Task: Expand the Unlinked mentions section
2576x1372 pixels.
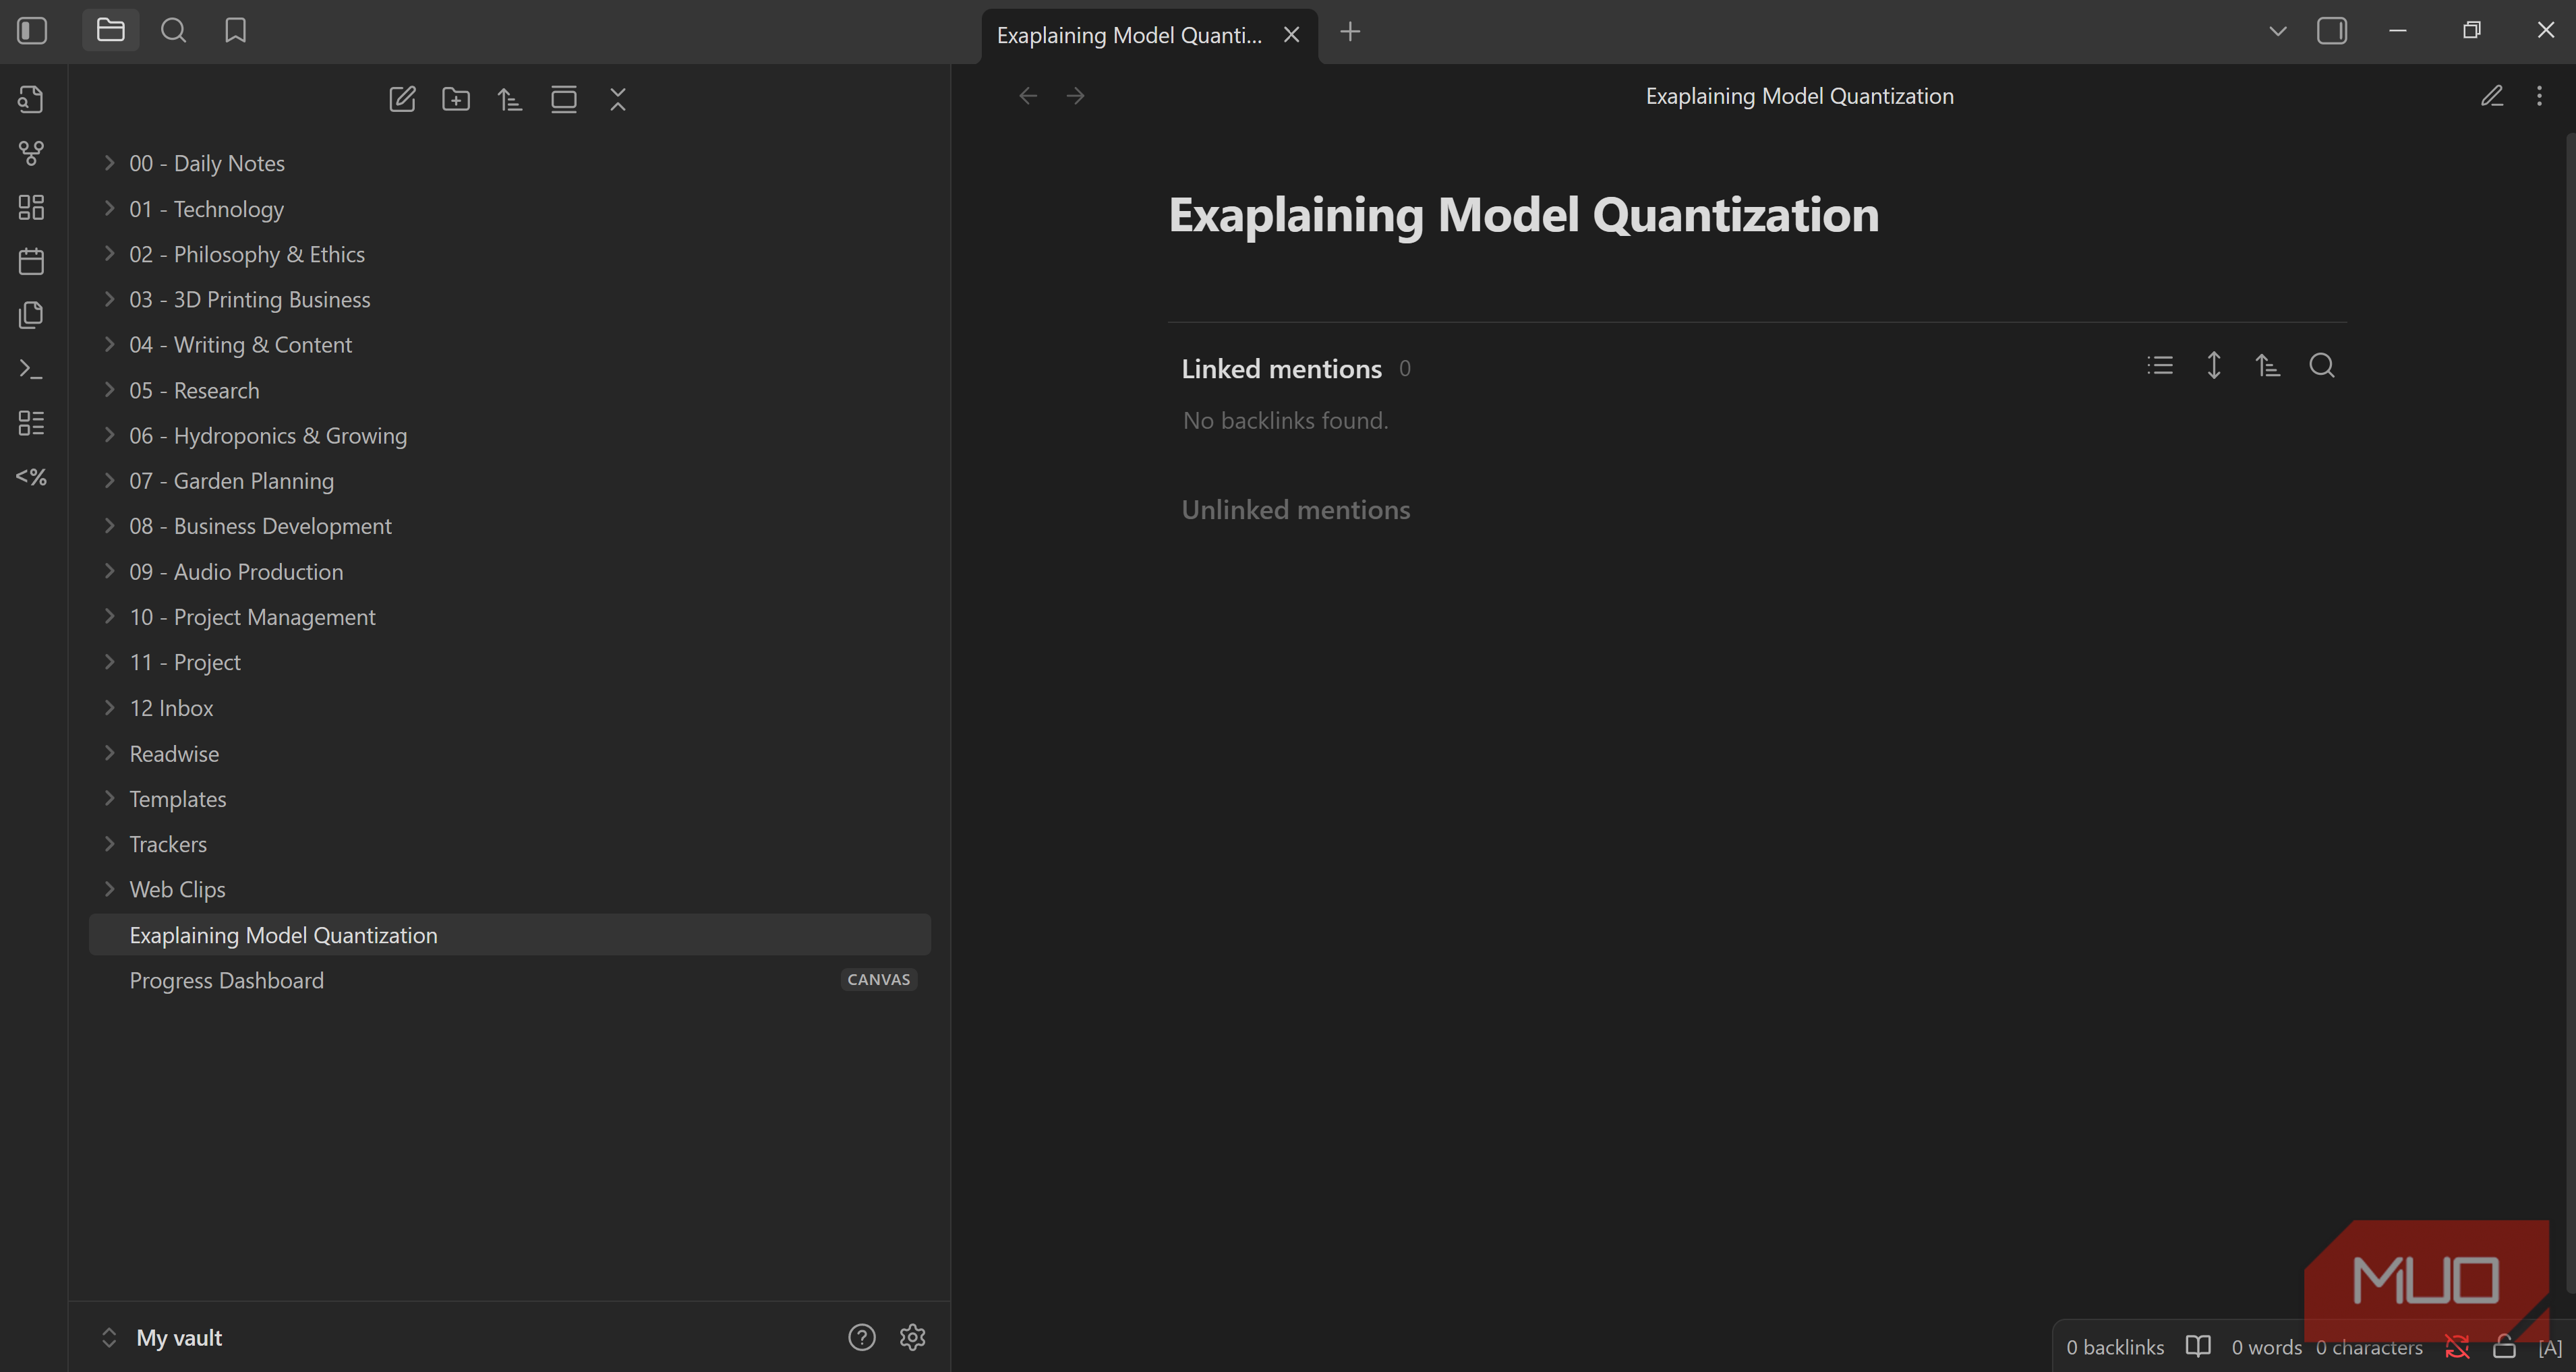Action: coord(1296,510)
